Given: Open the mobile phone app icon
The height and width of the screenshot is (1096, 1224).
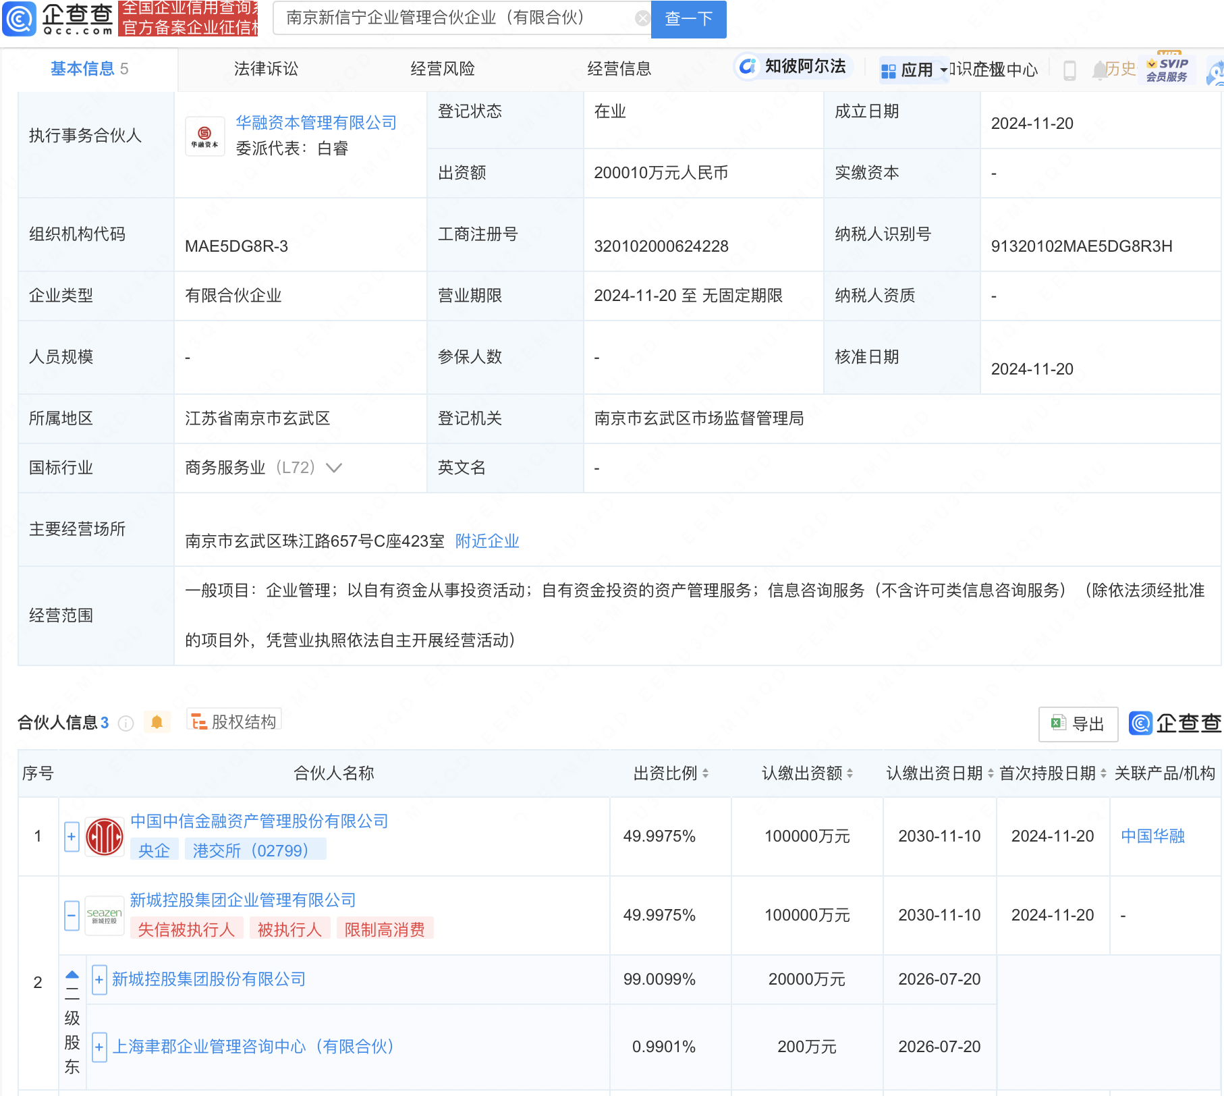Looking at the screenshot, I should pyautogui.click(x=1069, y=70).
